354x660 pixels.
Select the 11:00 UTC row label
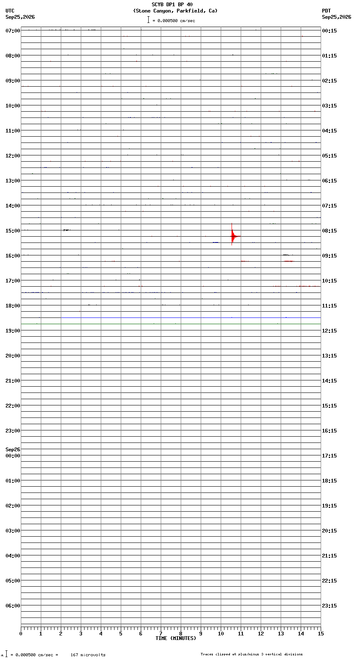13,131
